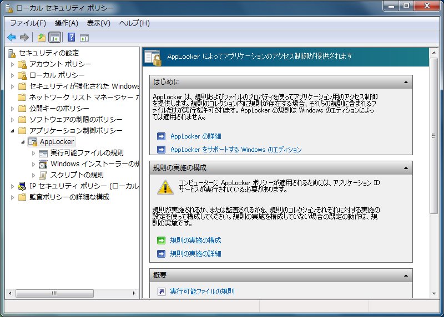The width and height of the screenshot is (444, 317).
Task: Click the 実行可能ファイルの規則 tree icon
Action: pyautogui.click(x=43, y=154)
